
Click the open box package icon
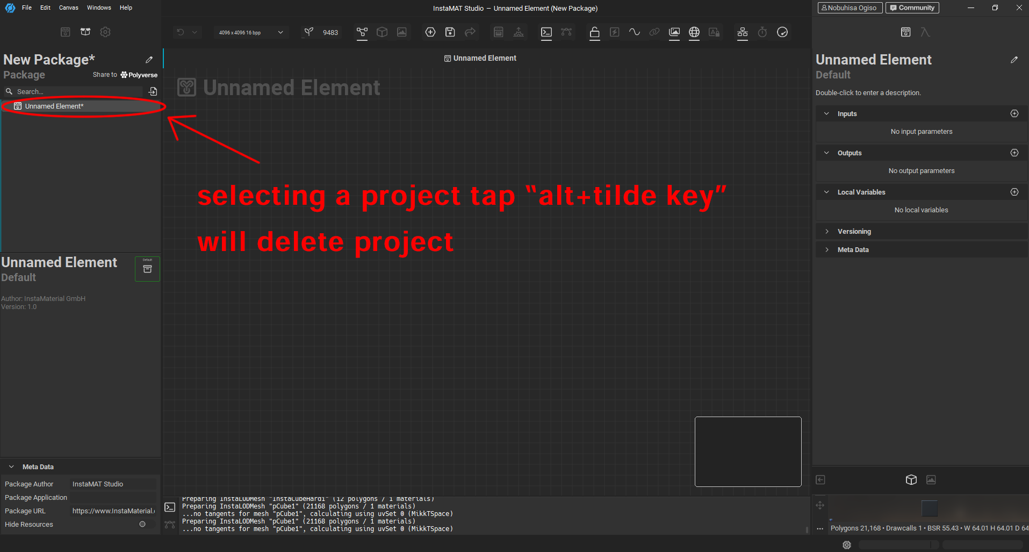pos(85,32)
